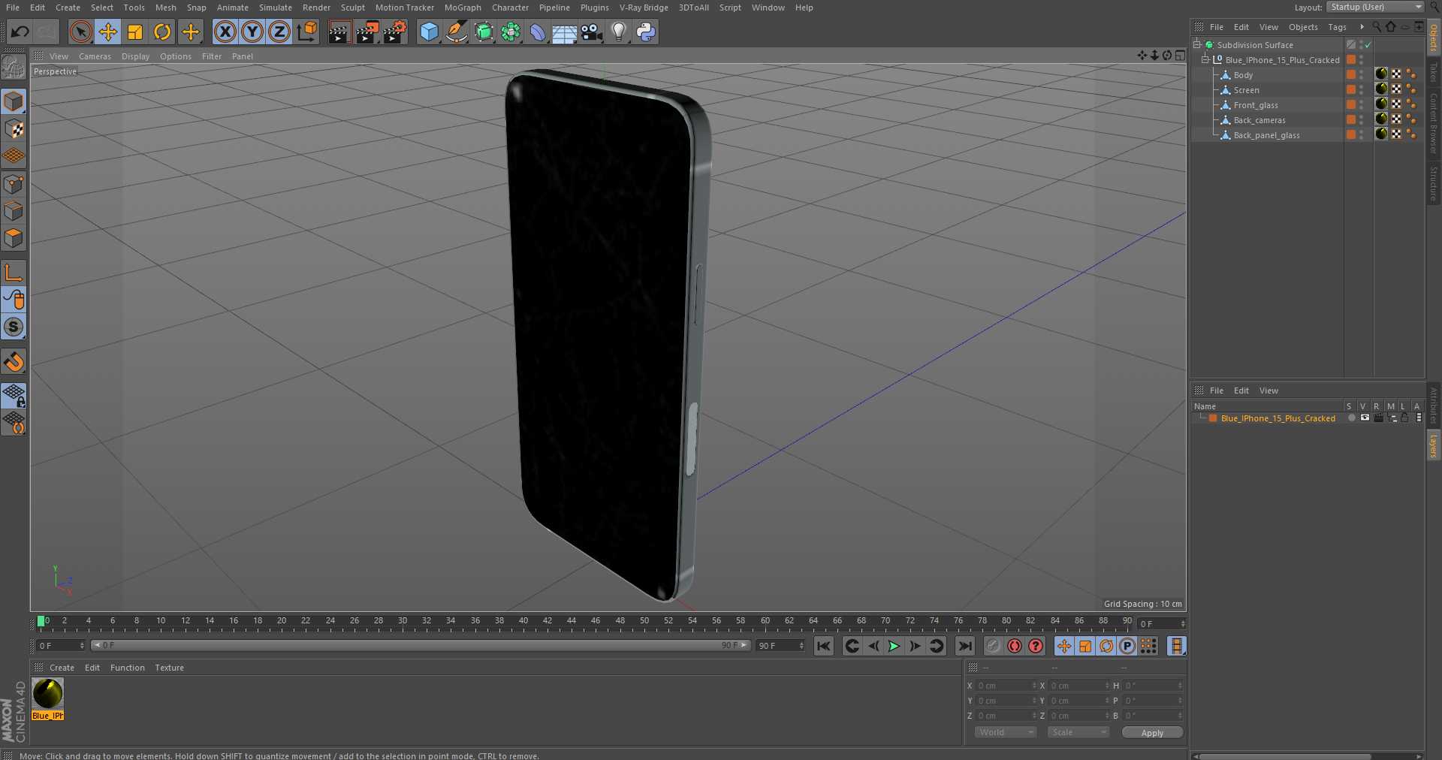Open the Display viewport menu
This screenshot has width=1442, height=760.
pyautogui.click(x=135, y=56)
